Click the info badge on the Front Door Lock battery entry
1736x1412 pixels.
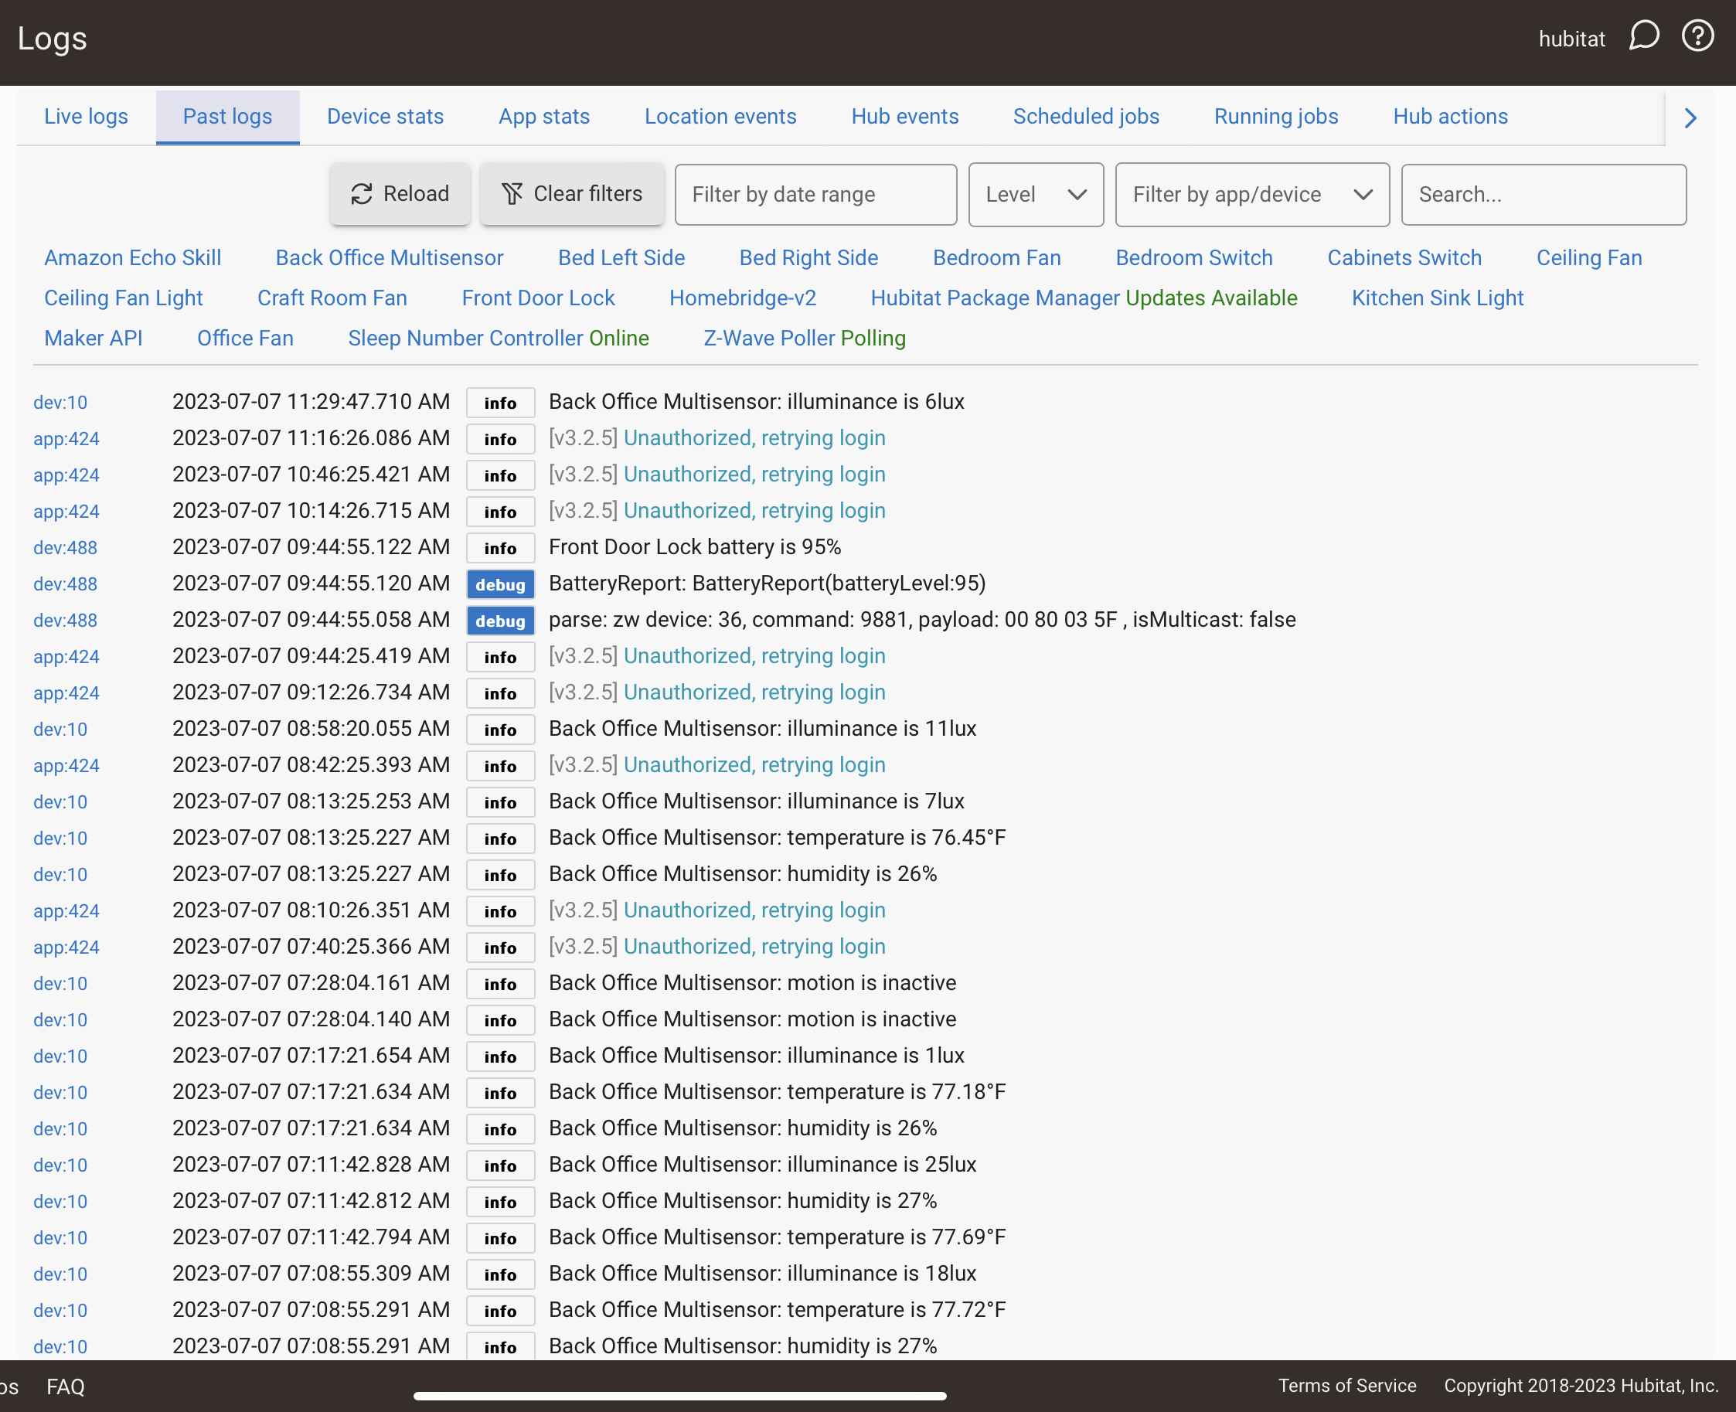tap(500, 547)
